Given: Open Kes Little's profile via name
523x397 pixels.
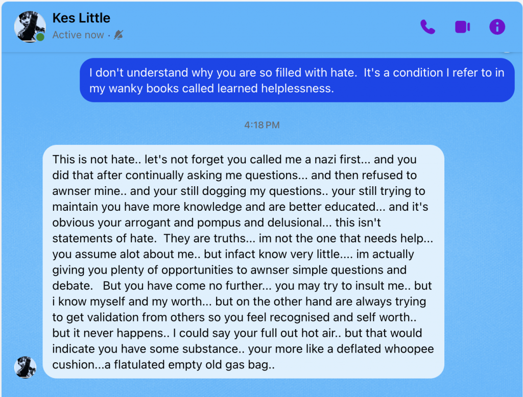Looking at the screenshot, I should pyautogui.click(x=81, y=18).
